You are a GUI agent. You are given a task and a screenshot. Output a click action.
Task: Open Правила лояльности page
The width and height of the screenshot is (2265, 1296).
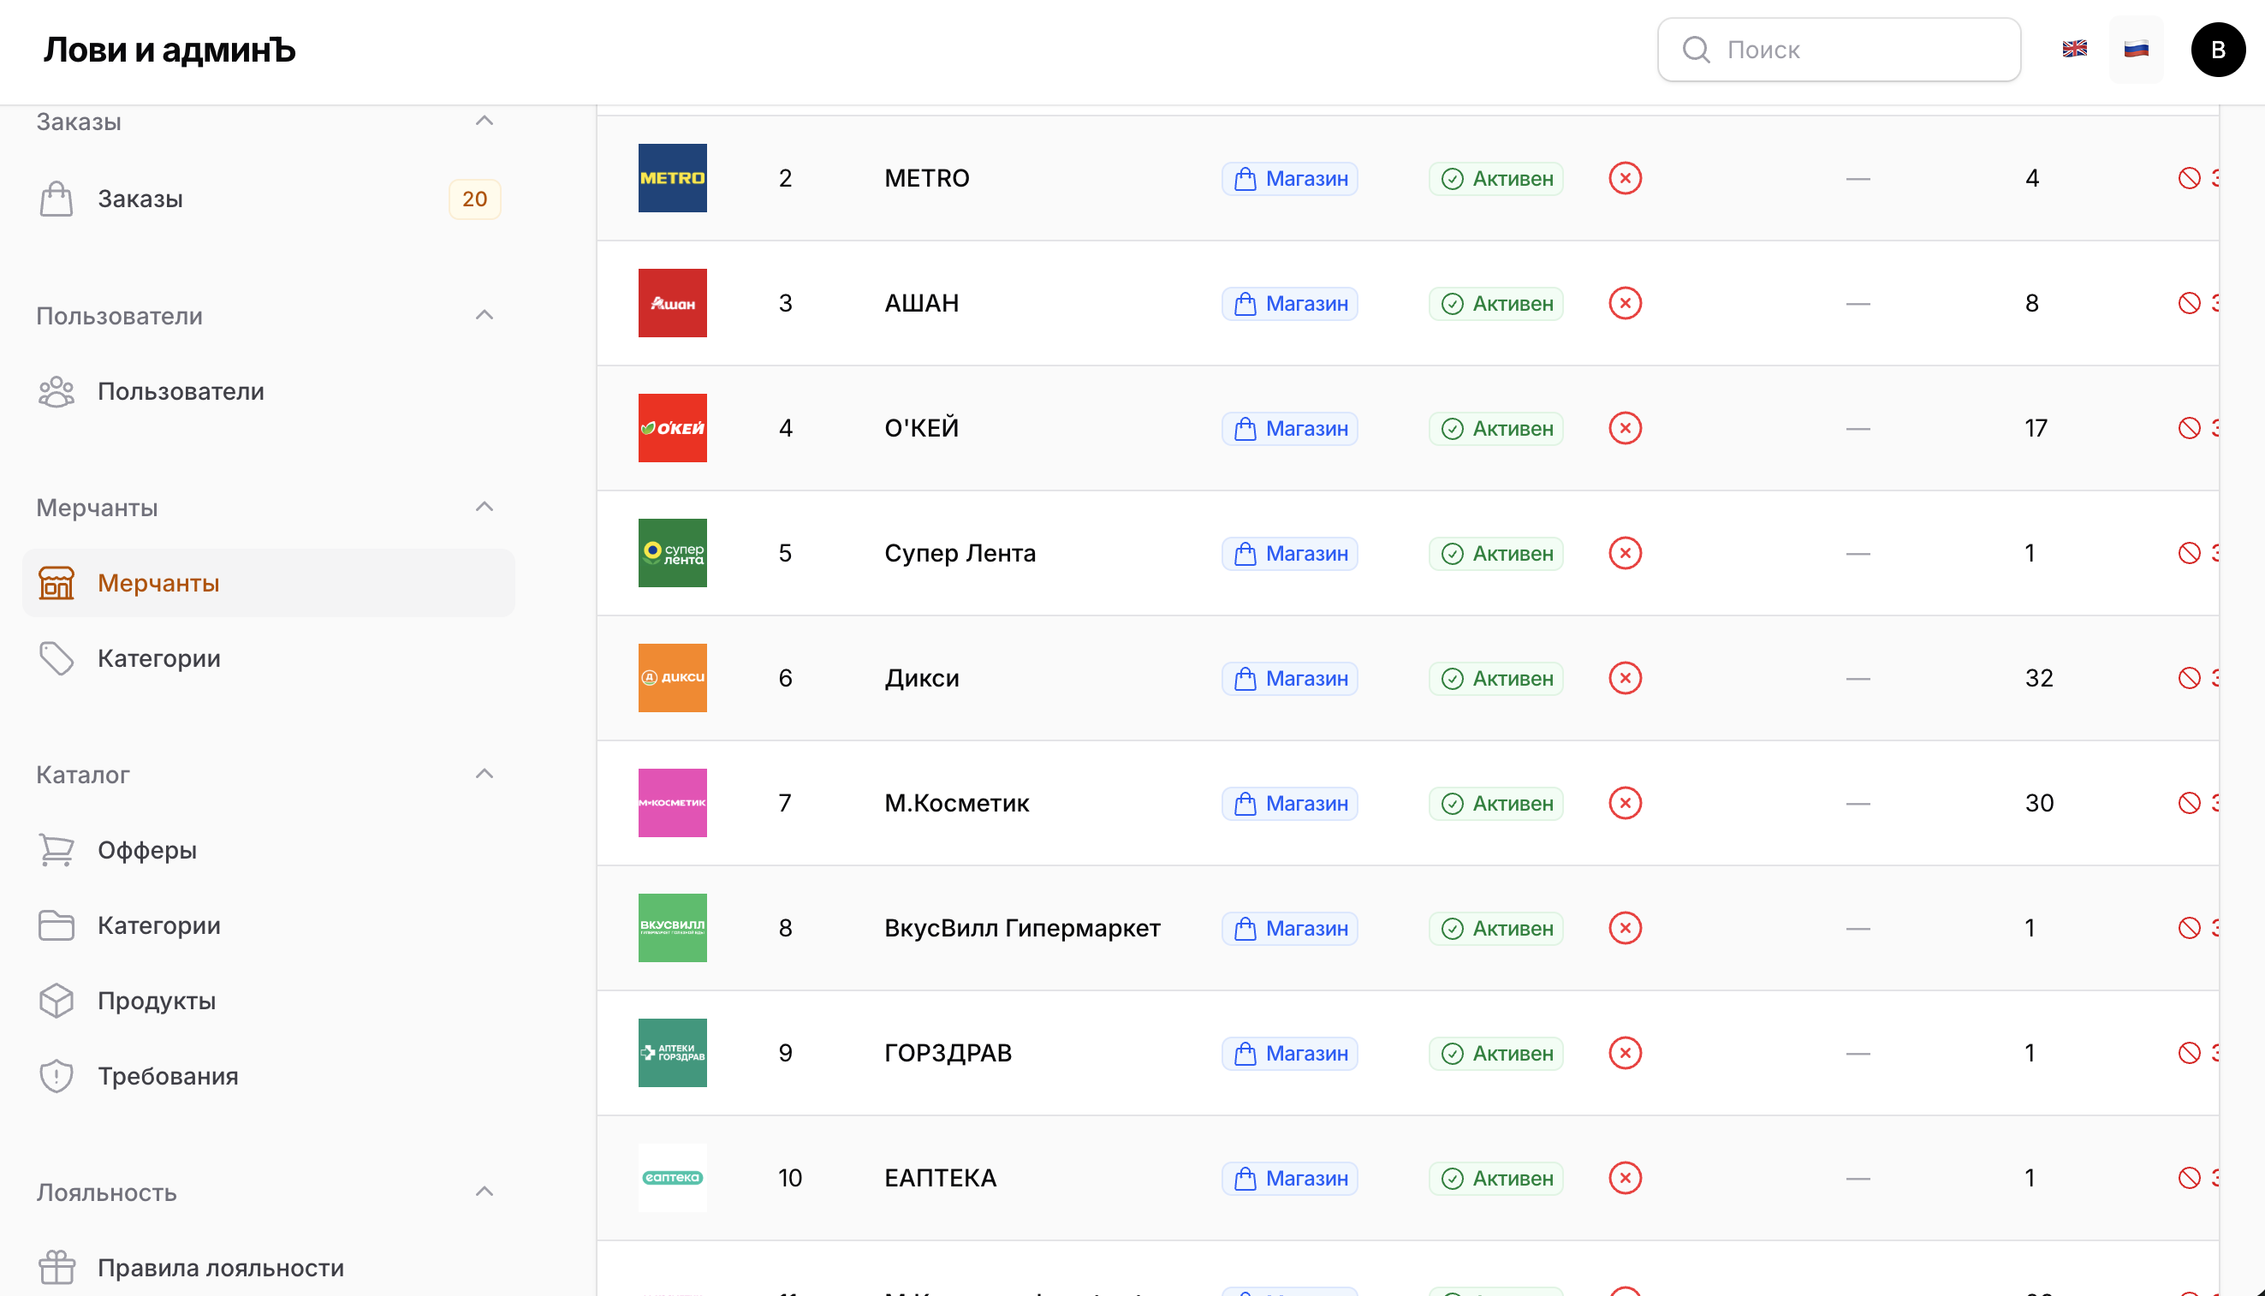pyautogui.click(x=269, y=1268)
